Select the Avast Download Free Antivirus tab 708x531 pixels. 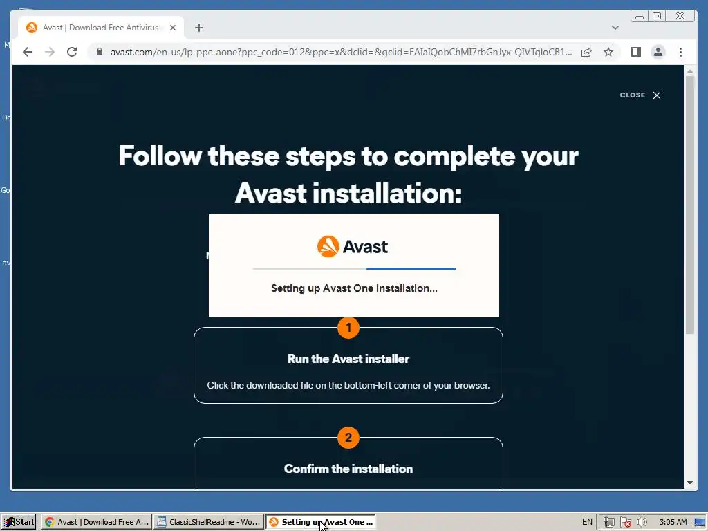[x=100, y=28]
